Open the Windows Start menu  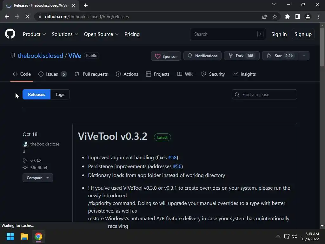[x=10, y=236]
